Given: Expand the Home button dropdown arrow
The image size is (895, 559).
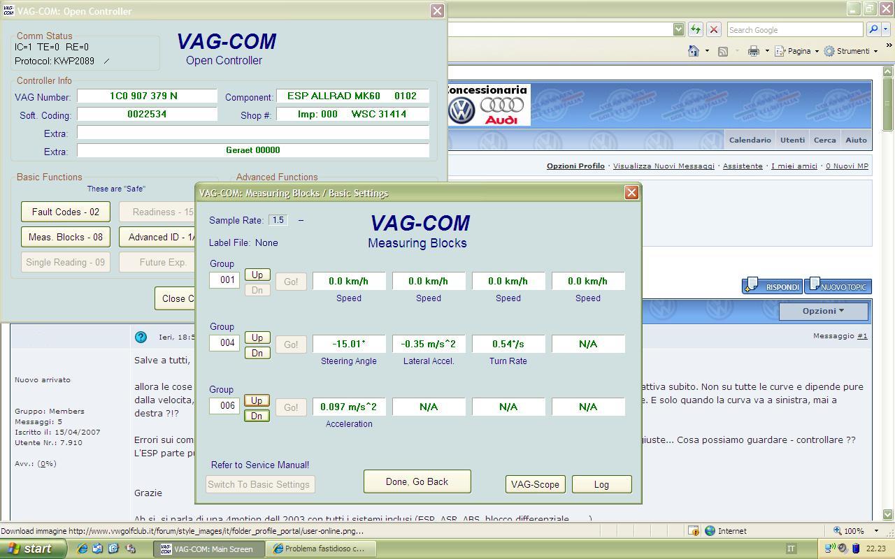Looking at the screenshot, I should (707, 51).
